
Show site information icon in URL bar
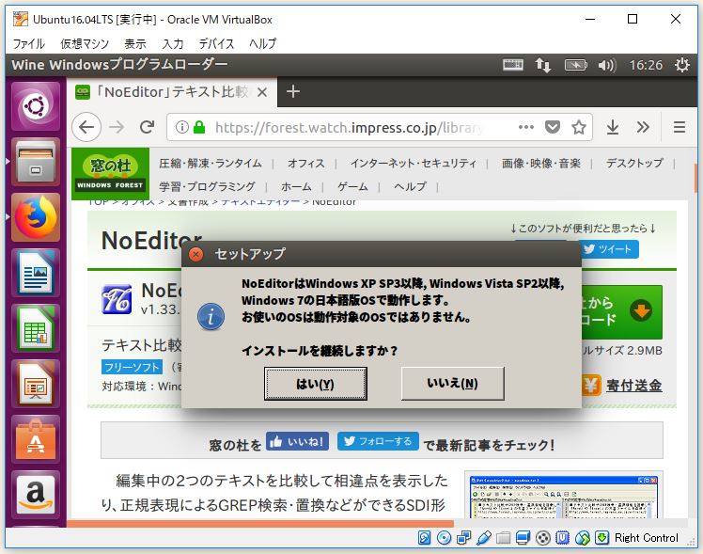click(181, 127)
